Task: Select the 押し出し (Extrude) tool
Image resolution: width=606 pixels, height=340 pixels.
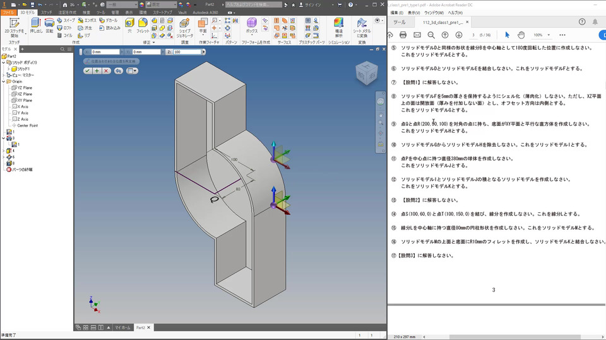Action: (x=36, y=25)
